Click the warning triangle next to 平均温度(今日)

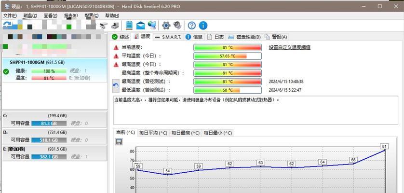click(116, 56)
